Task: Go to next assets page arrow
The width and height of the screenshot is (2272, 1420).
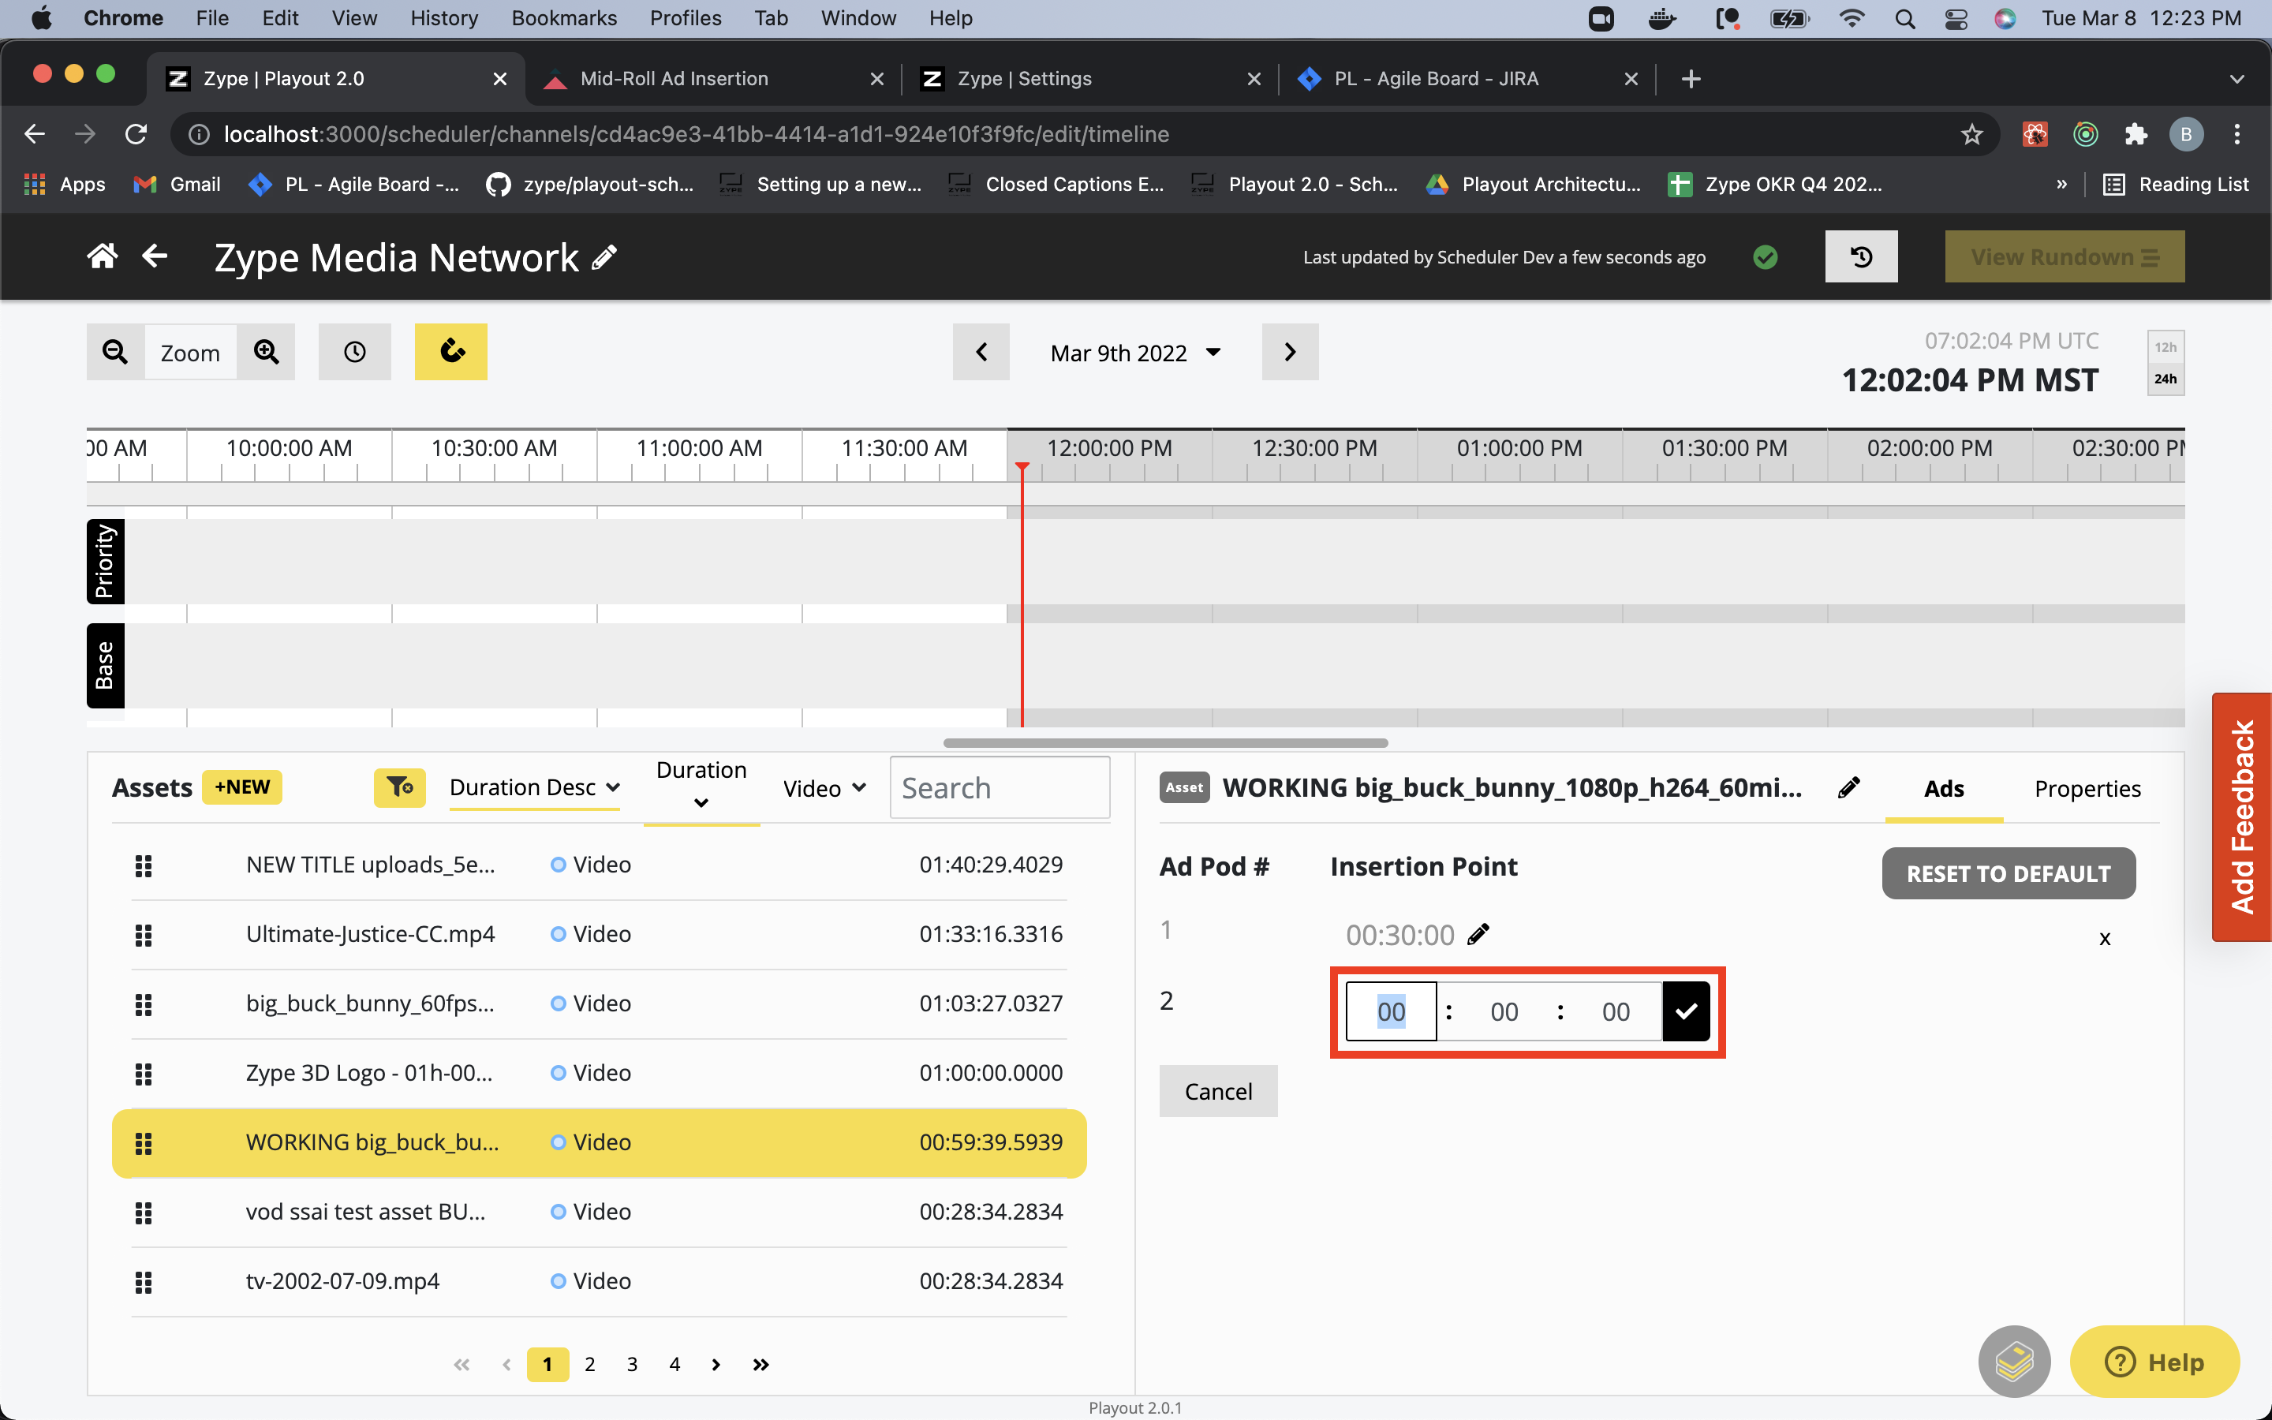Action: 716,1365
